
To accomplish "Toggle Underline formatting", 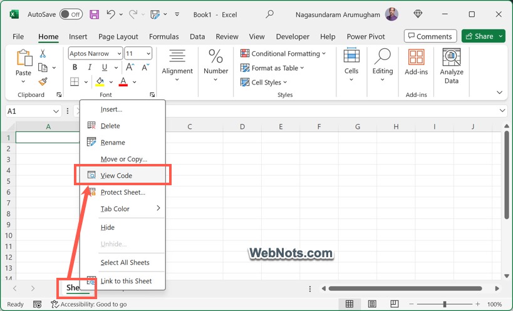I will pos(105,68).
